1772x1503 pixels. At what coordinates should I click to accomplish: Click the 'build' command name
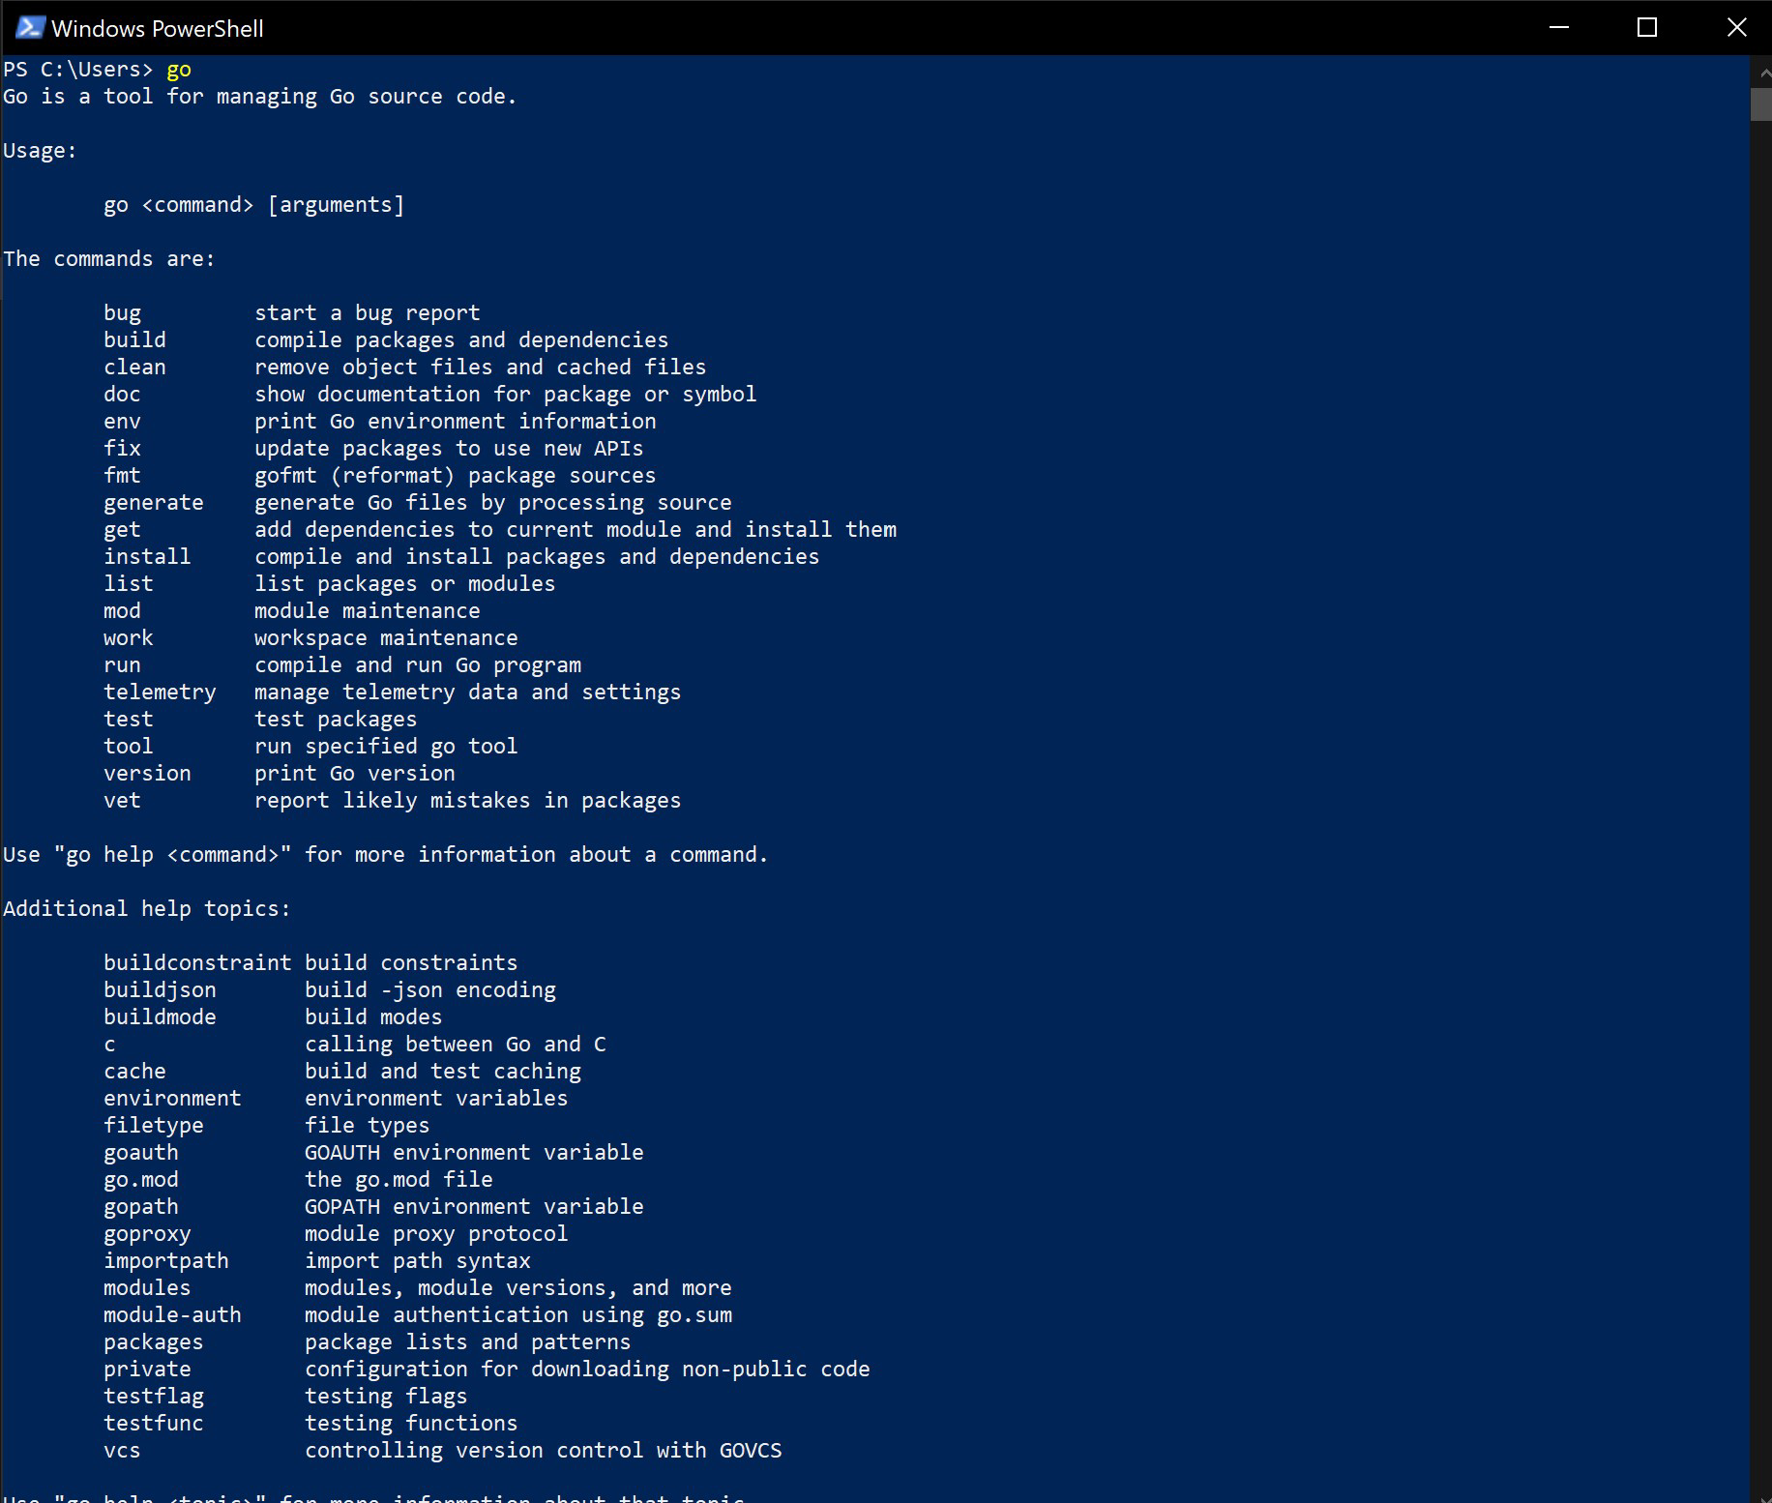tap(134, 340)
